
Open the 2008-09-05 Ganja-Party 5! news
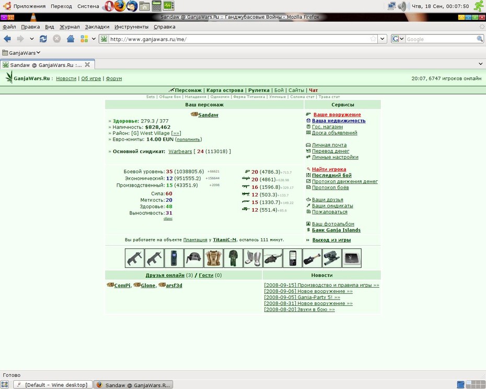(x=302, y=297)
